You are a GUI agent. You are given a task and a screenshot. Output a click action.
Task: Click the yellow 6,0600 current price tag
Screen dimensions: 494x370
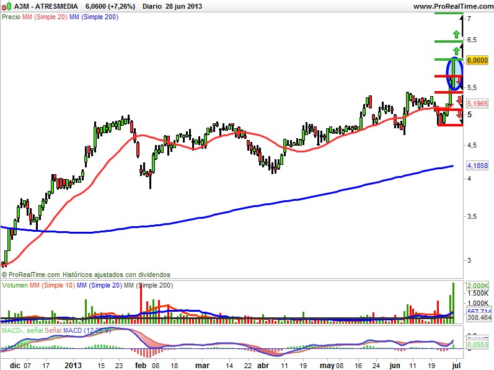(x=477, y=60)
